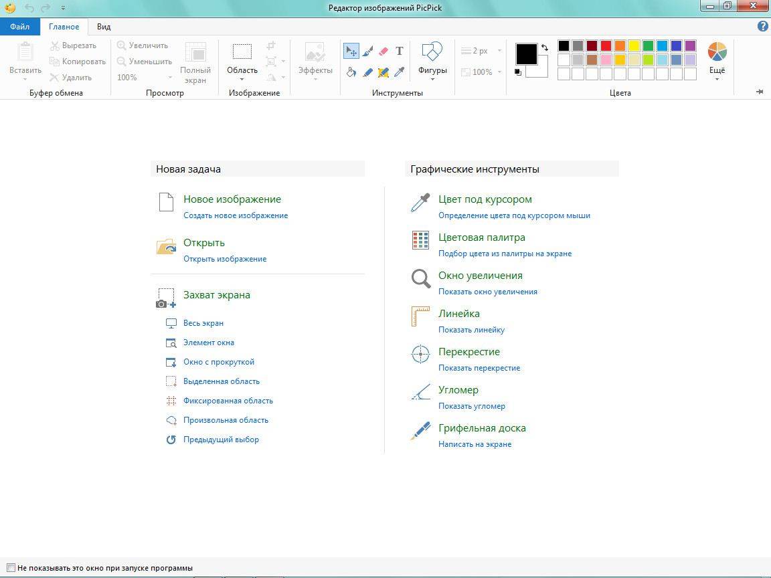771x578 pixels.
Task: Select the Brush tool
Action: 367,51
